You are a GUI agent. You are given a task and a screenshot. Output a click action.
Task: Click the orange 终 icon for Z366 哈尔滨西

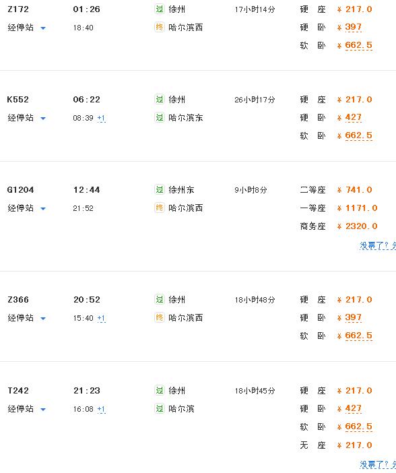pos(160,317)
